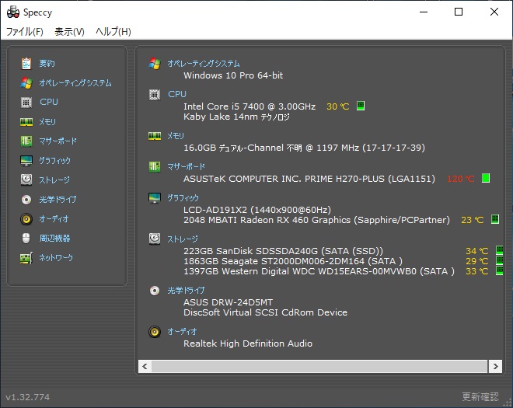Click 光学ドライブ disc icon in summary panel
Image resolution: width=513 pixels, height=408 pixels.
pos(155,291)
